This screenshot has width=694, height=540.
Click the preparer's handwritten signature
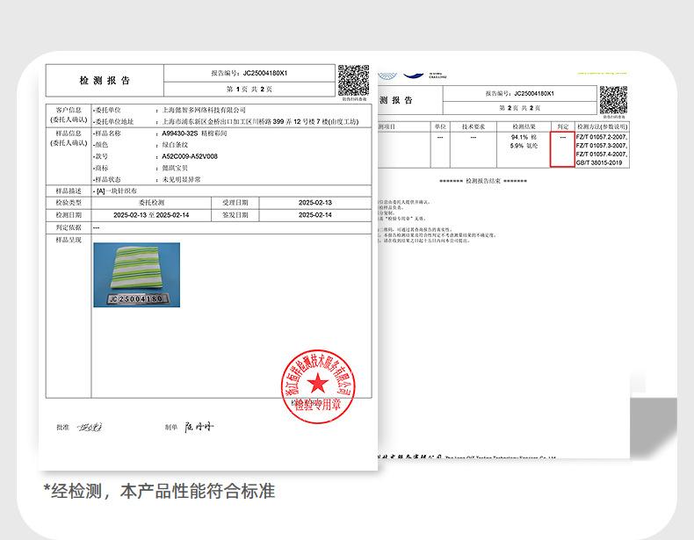199,427
